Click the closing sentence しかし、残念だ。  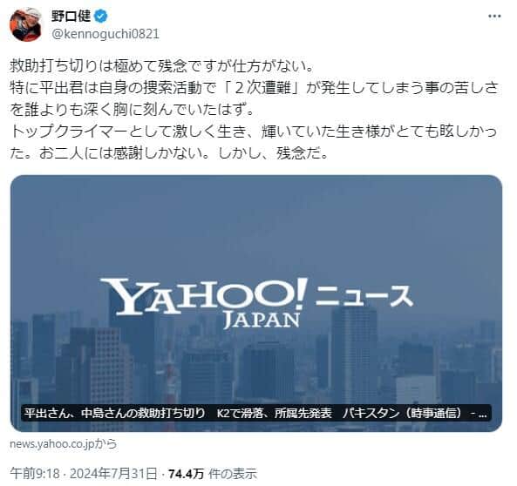tap(274, 153)
